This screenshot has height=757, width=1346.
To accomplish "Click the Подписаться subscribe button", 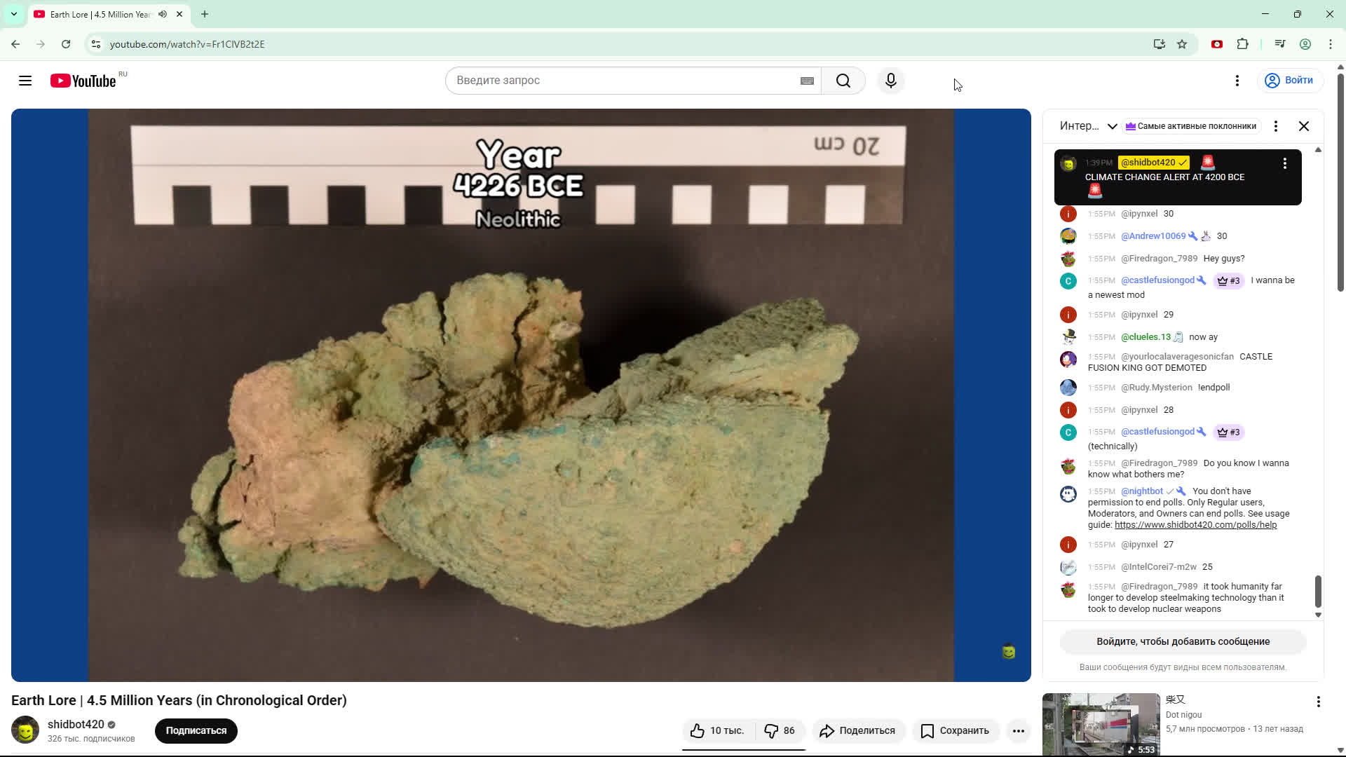I will coord(196,730).
